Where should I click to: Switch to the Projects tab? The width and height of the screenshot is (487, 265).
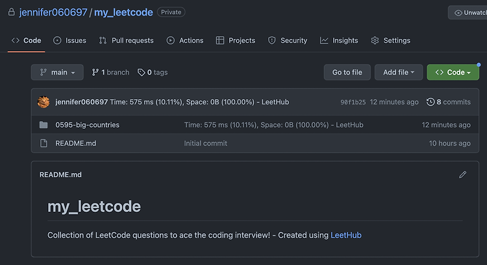pyautogui.click(x=236, y=41)
